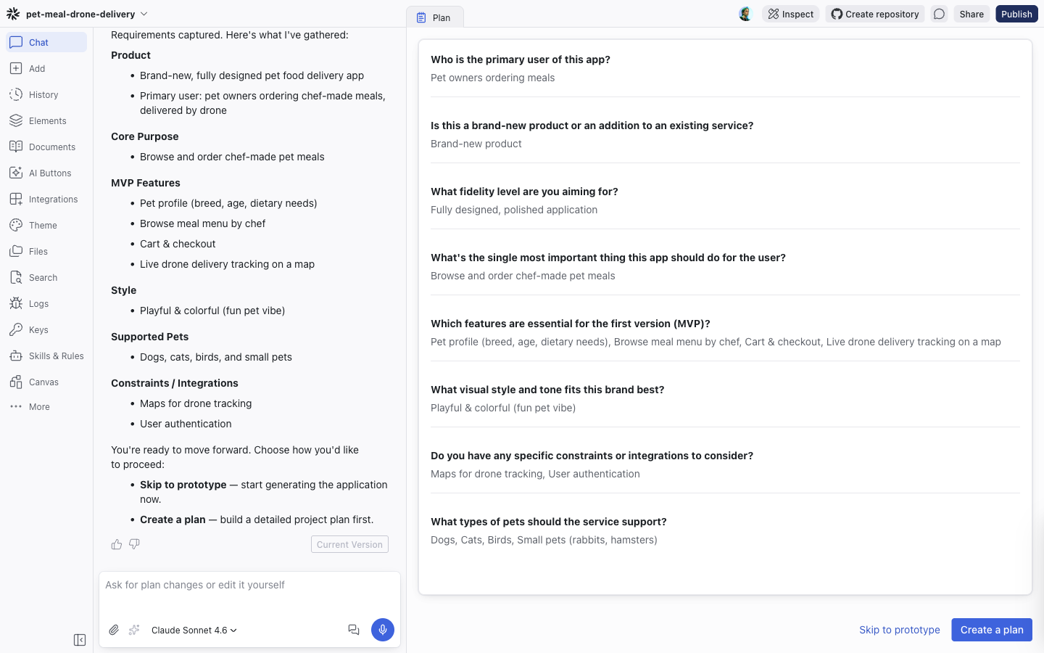The height and width of the screenshot is (653, 1044).
Task: Open the Keys panel
Action: [x=46, y=329]
